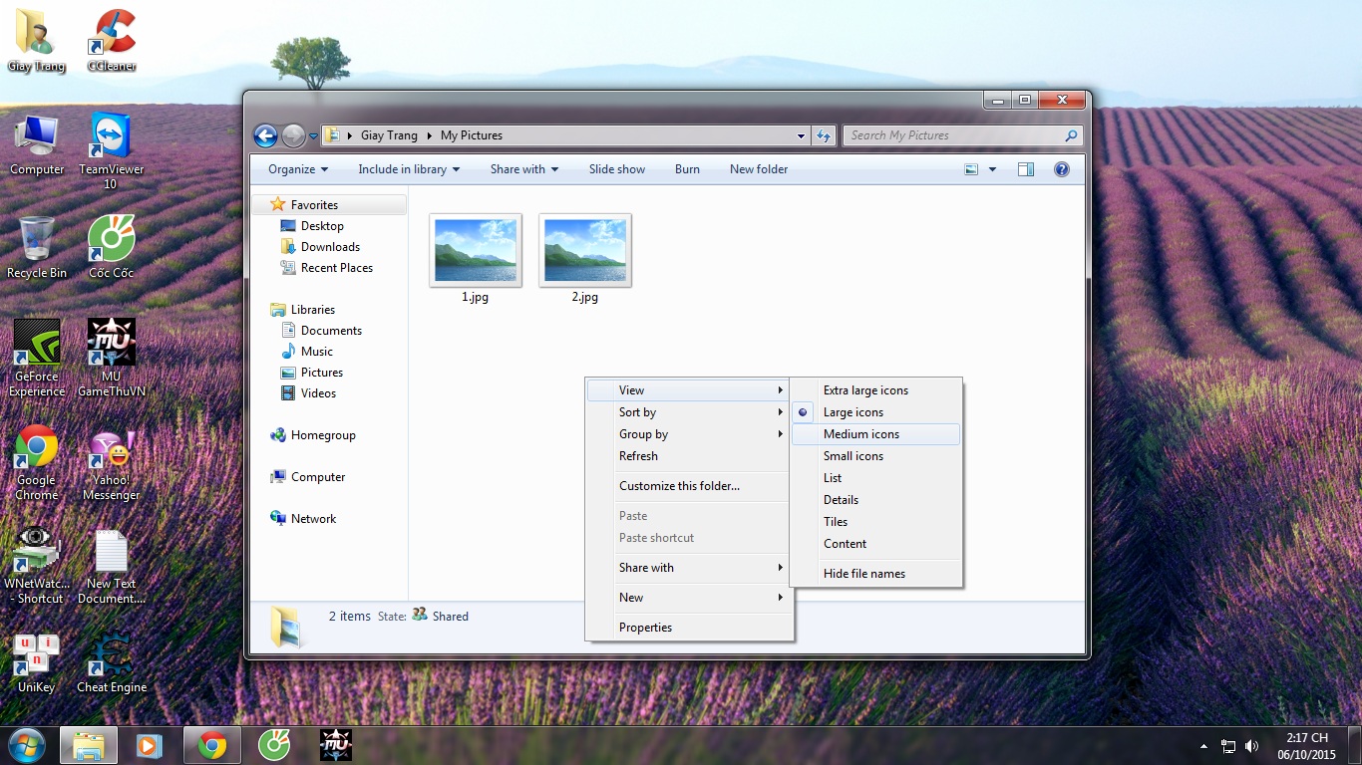The width and height of the screenshot is (1362, 765).
Task: Switch to Content view
Action: pyautogui.click(x=875, y=544)
